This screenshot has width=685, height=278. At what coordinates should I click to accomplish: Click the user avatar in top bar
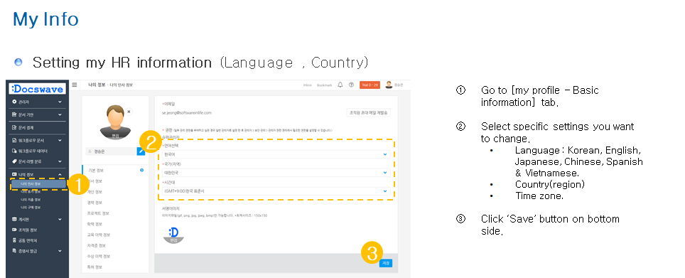click(389, 85)
